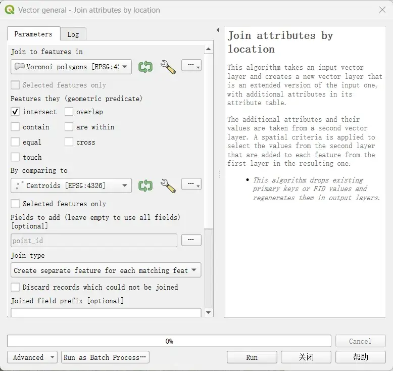
Task: Click the 'Features they (geometric predicate)' label
Action: pyautogui.click(x=76, y=99)
